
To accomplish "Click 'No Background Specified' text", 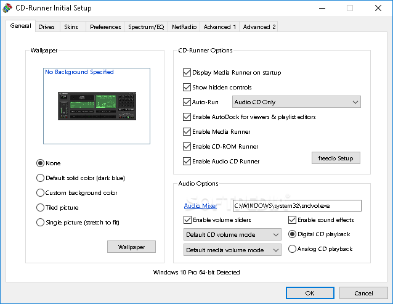I will [x=79, y=72].
